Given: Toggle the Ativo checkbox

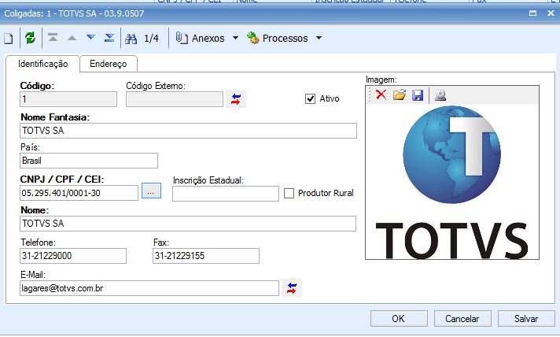Looking at the screenshot, I should 310,98.
